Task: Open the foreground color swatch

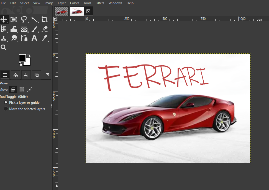Action: click(23, 58)
